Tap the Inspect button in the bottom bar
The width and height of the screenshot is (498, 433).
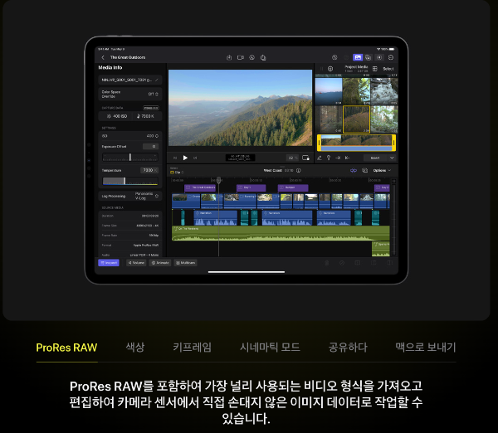click(x=109, y=263)
